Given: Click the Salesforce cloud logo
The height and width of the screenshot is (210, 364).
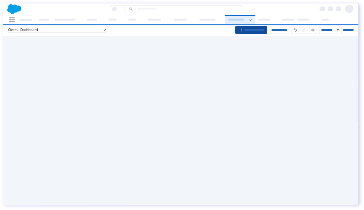Looking at the screenshot, I should [14, 9].
